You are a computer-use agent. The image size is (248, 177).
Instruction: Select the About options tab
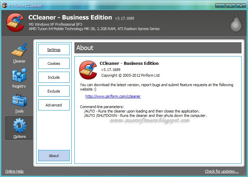[x=54, y=156]
